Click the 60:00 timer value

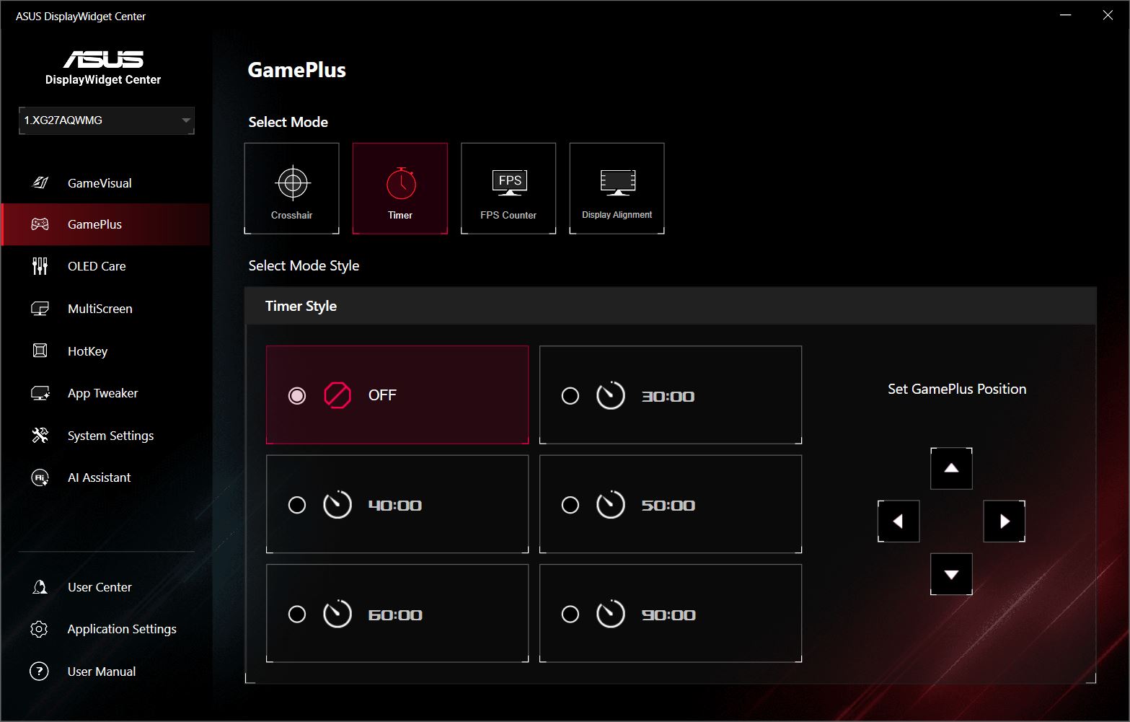tap(395, 615)
